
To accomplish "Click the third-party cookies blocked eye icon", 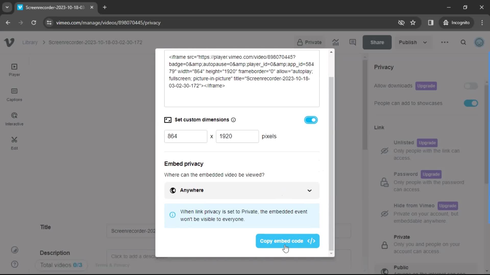I will point(401,23).
